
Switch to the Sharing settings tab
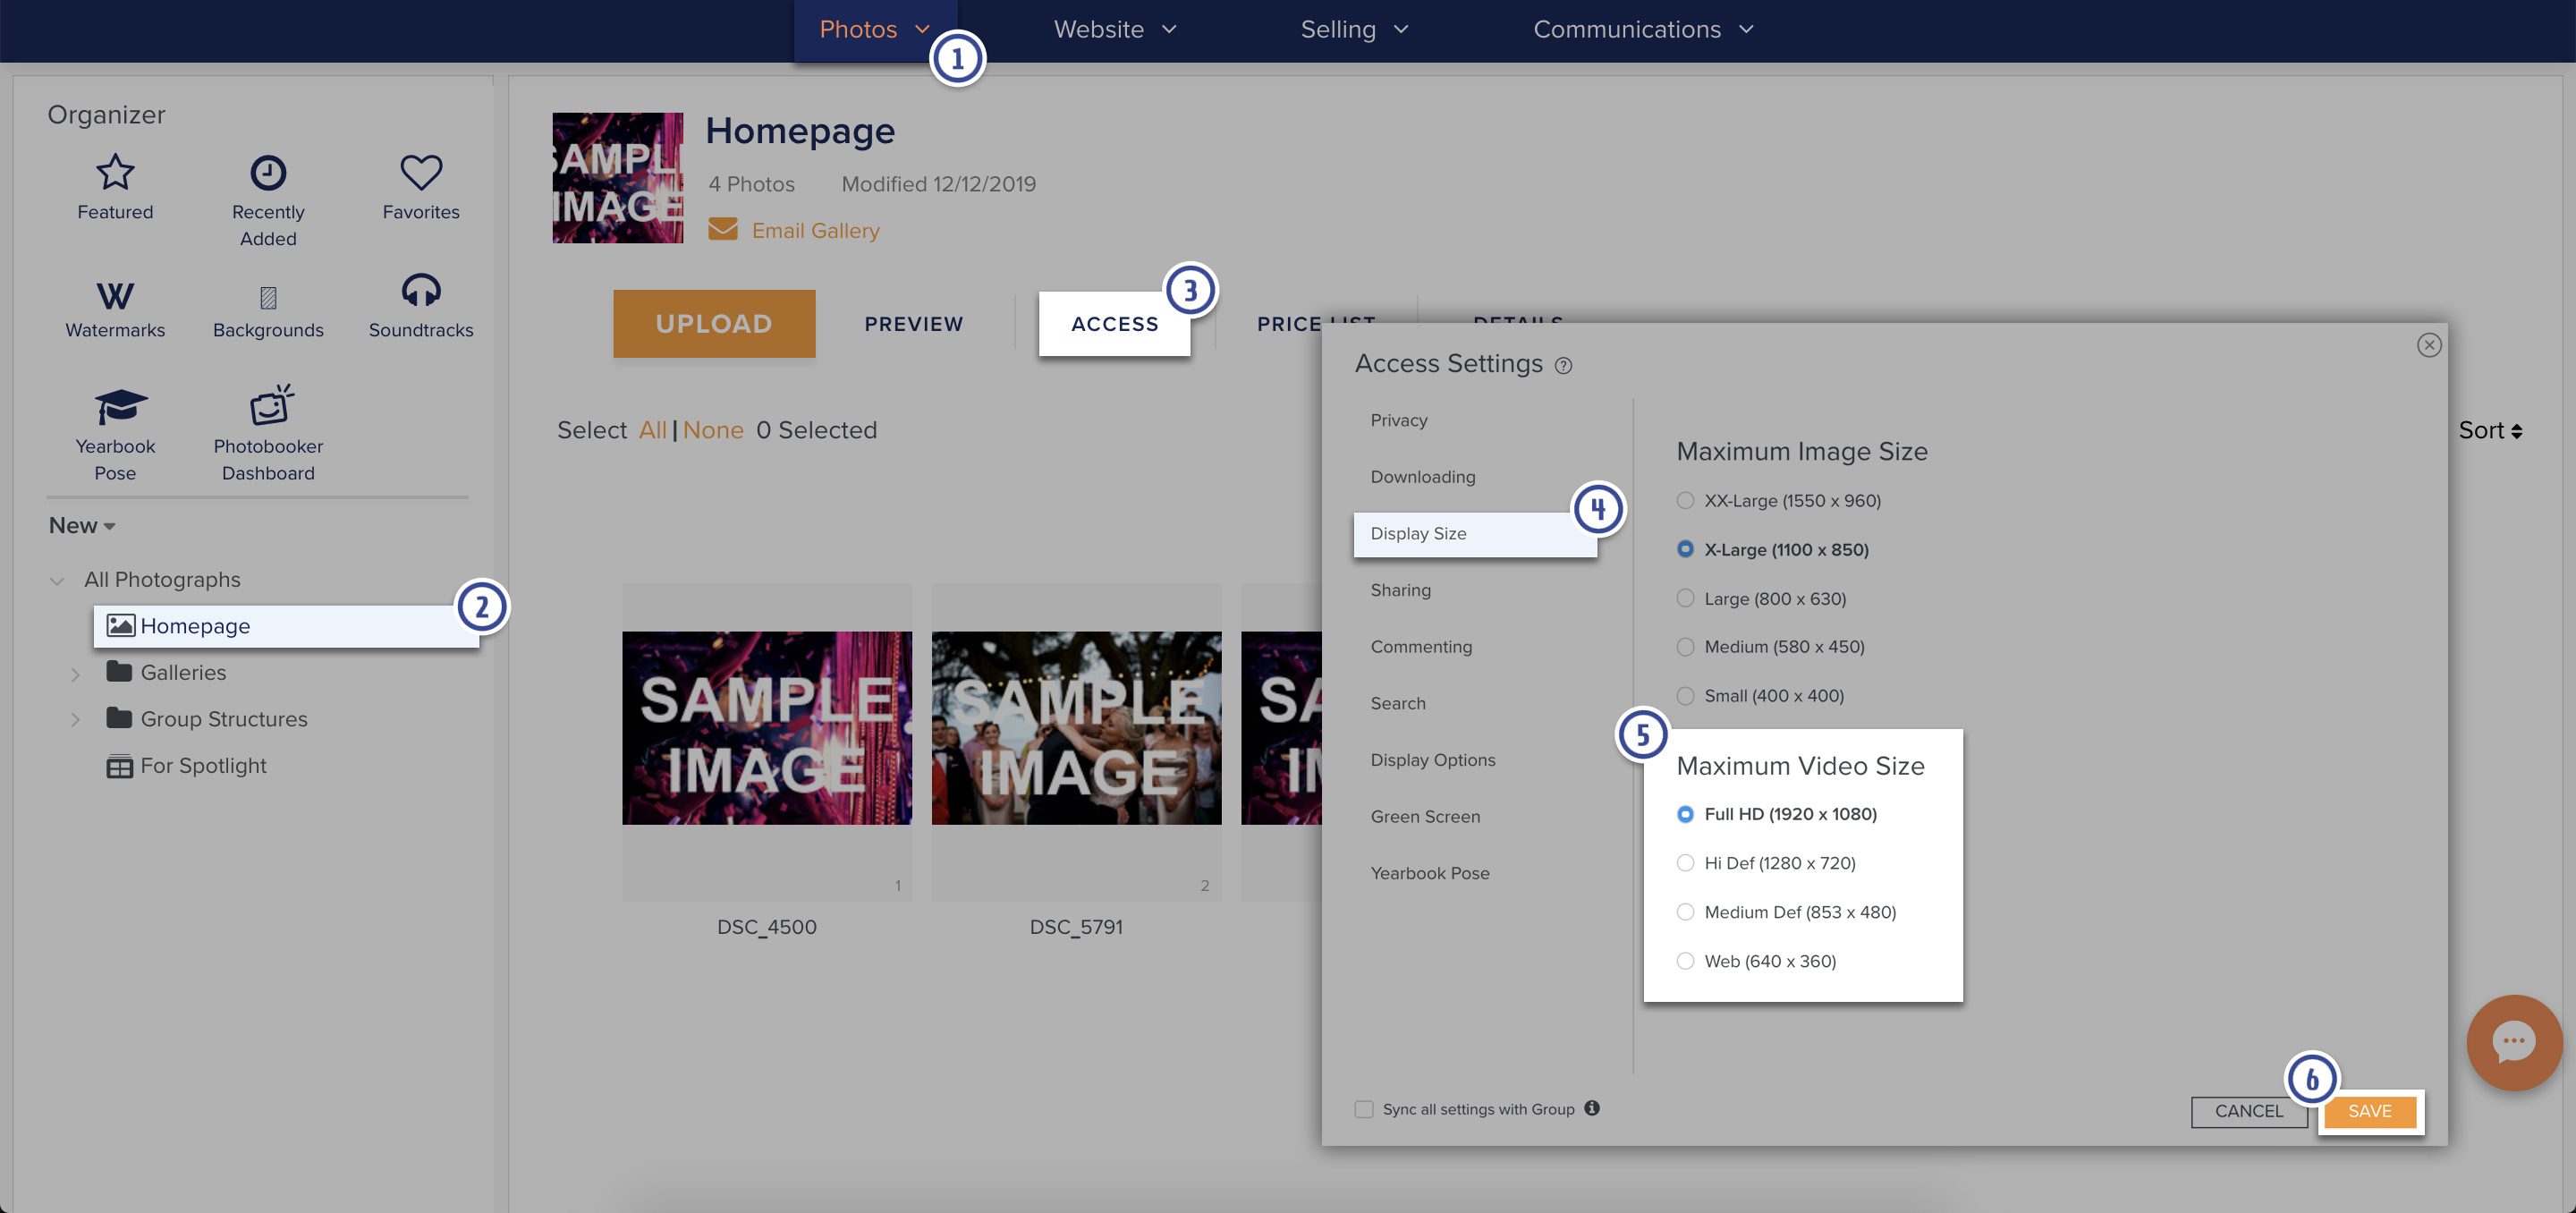(1400, 590)
